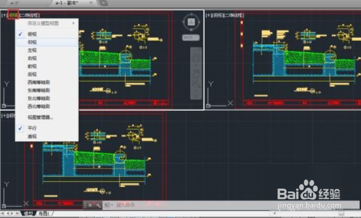This screenshot has height=218, width=361.
Task: Open command line customize wrench
Action: (x=98, y=205)
